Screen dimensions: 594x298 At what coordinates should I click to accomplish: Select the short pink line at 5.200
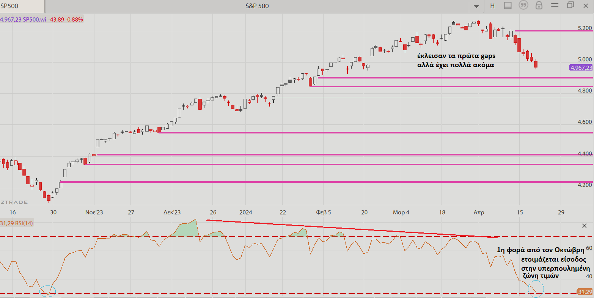tap(553, 31)
